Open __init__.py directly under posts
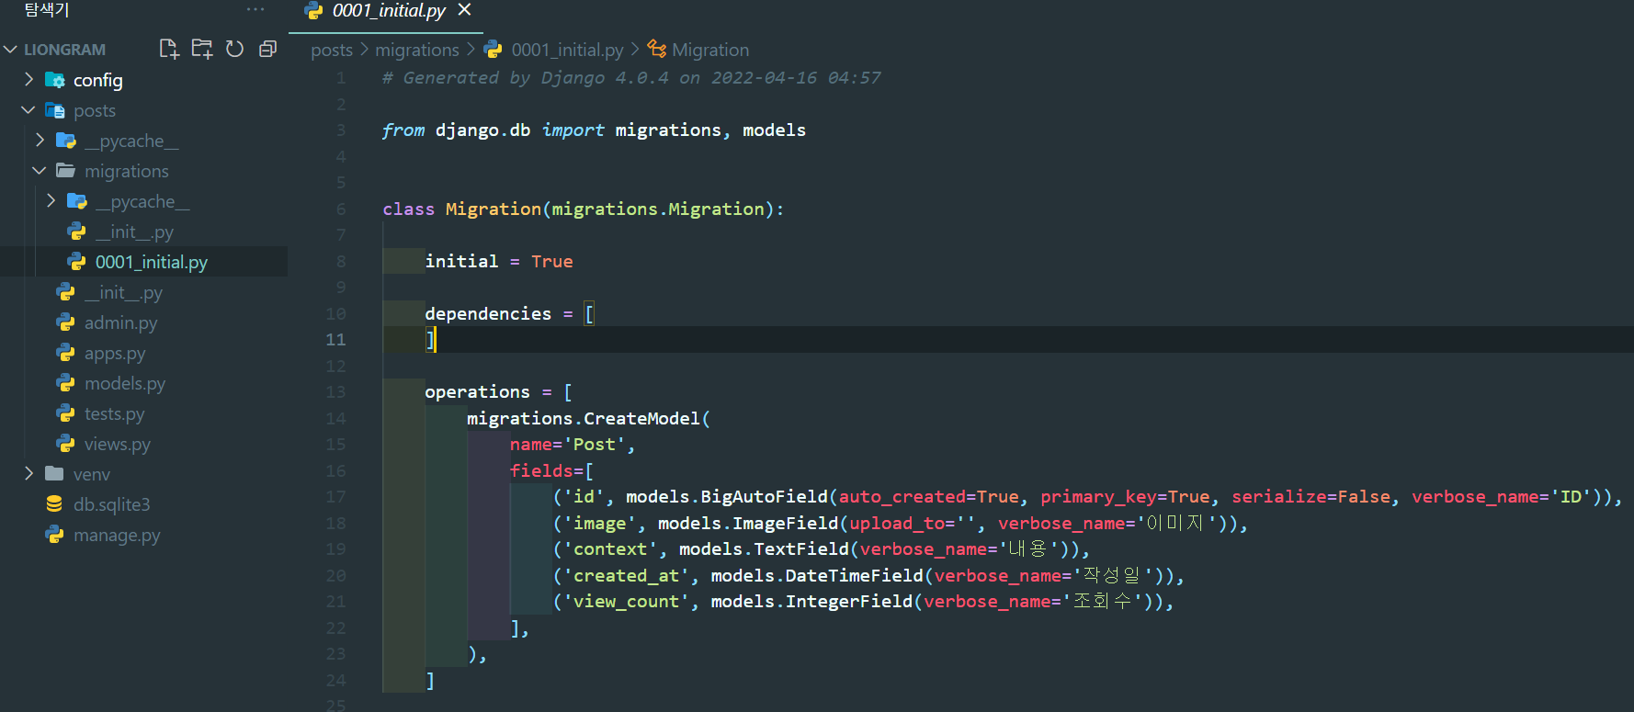The height and width of the screenshot is (712, 1634). 143,292
